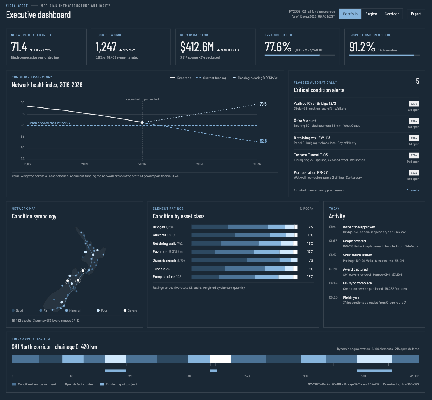Select the Bridges condition bar

coord(244,227)
